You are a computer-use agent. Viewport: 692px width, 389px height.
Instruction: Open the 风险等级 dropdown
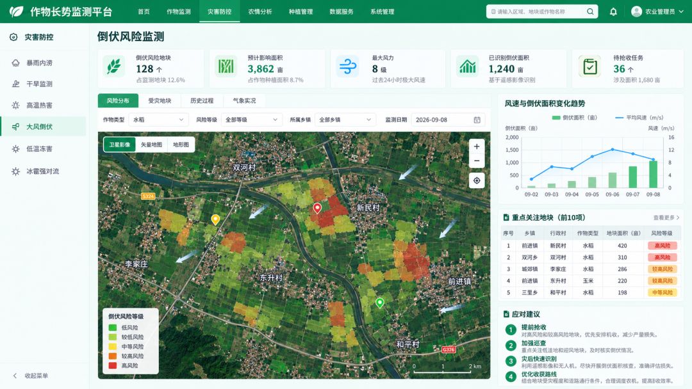click(252, 120)
